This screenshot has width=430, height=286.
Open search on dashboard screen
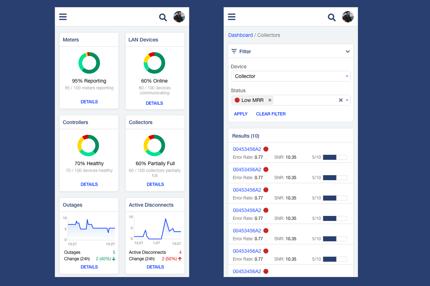click(163, 17)
